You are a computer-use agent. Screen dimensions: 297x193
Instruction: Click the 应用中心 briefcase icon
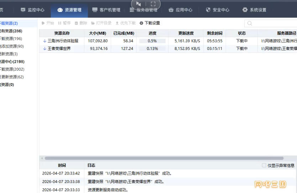pyautogui.click(x=171, y=10)
